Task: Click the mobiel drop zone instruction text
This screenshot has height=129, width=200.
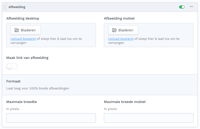Action: (x=156, y=39)
